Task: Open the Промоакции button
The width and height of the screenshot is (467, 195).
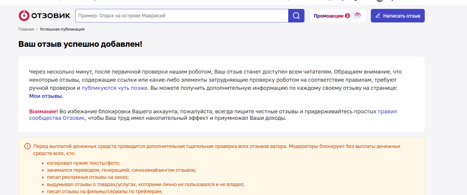Action: point(338,16)
